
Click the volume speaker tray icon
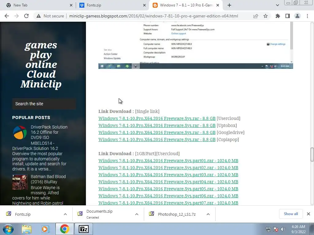pyautogui.click(x=283, y=229)
